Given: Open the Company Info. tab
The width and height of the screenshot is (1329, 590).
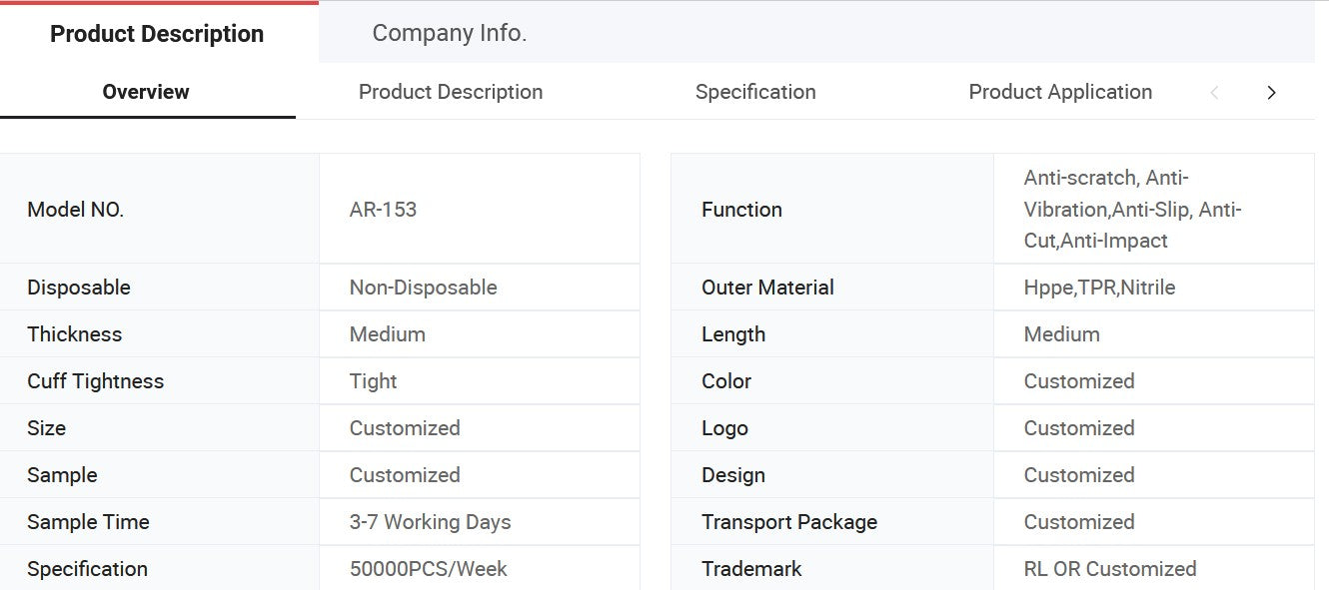Looking at the screenshot, I should tap(449, 33).
